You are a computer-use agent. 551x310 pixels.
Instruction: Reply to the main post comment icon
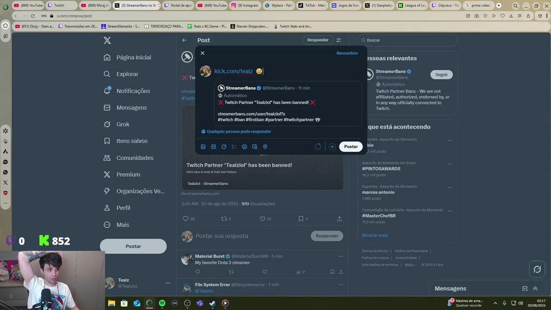[186, 219]
